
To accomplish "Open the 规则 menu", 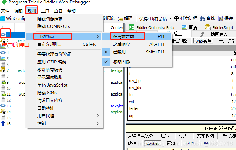I will (32, 10).
